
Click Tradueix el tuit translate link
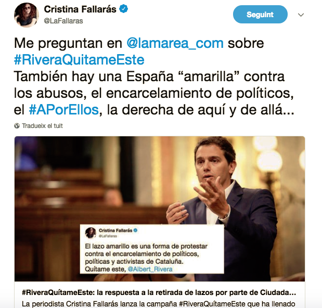42,126
